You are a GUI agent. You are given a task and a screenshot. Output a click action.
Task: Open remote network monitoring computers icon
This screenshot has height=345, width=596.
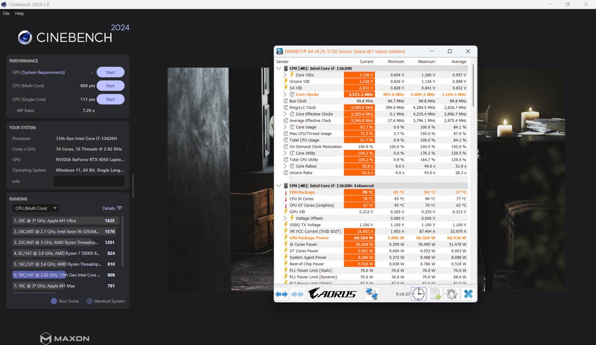pyautogui.click(x=371, y=294)
